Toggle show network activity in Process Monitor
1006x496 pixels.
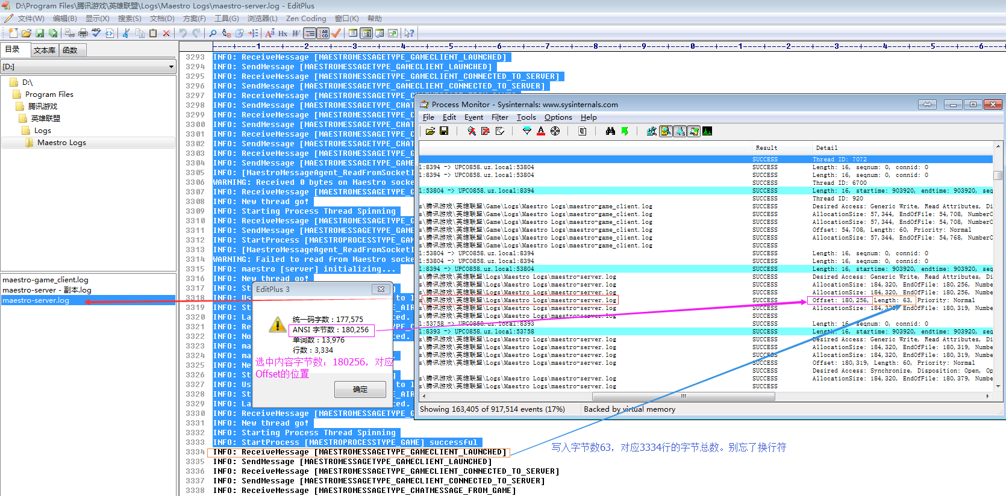[x=680, y=131]
